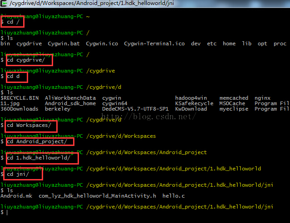This screenshot has width=290, height=223.
Task: Click the hadoop4win directory entry
Action: tap(191, 98)
